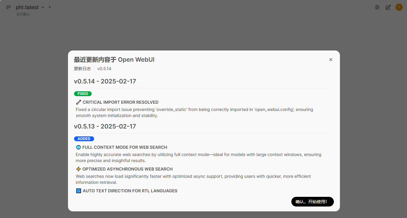Open the phi:latest model selector dropdown

pos(30,7)
